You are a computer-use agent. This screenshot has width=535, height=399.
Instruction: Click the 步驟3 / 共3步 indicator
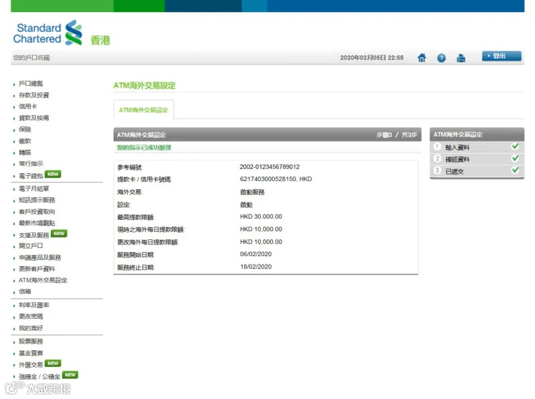tap(397, 135)
